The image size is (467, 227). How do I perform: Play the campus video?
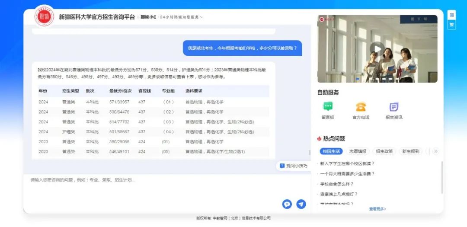[x=377, y=48]
